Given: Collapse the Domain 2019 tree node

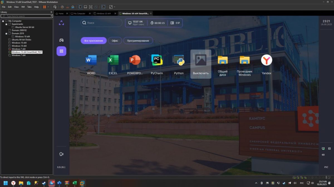Looking at the screenshot, I should (x=6, y=33).
